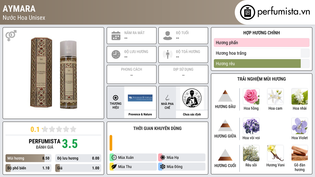Click the Hợp hương chính heading
The height and width of the screenshot is (177, 315).
point(261,33)
